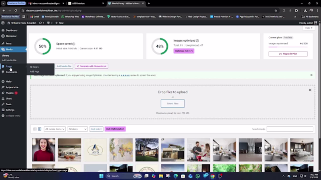
Task: Open the Howdy, admin account menu
Action: [x=308, y=23]
